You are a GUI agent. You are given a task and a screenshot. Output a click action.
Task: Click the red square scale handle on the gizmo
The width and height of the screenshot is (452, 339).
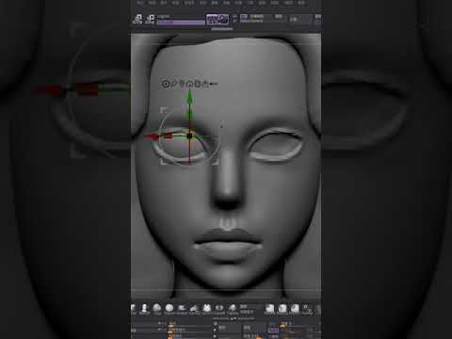(169, 136)
